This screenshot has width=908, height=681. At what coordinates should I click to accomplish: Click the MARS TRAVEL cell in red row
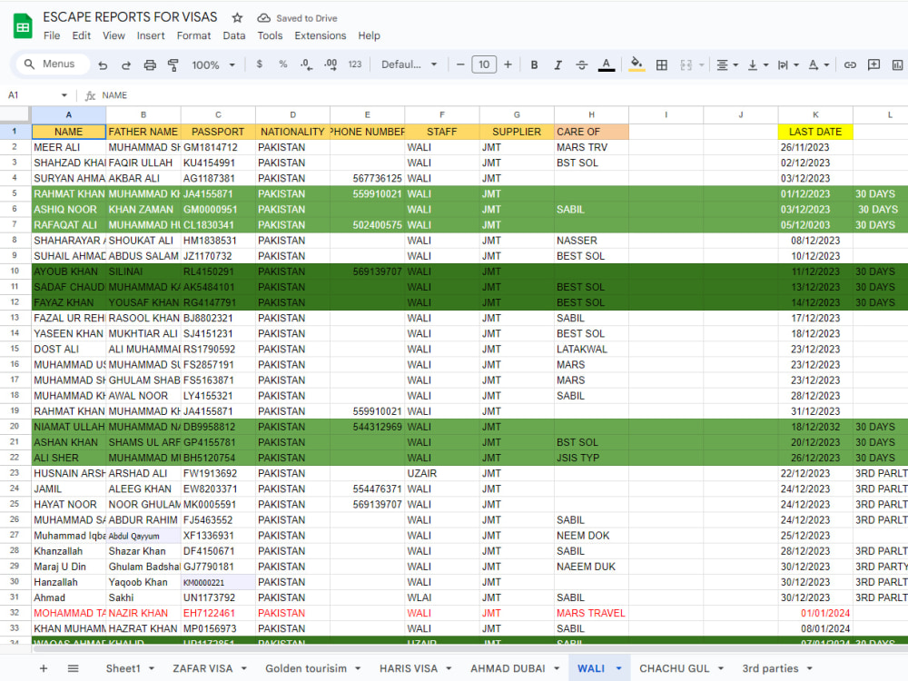591,613
